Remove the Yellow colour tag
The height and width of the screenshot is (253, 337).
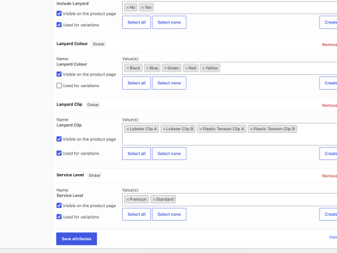(x=204, y=68)
